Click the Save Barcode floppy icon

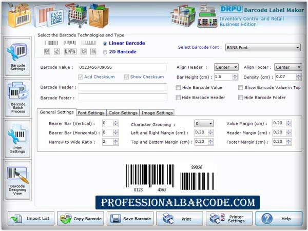pyautogui.click(x=115, y=219)
